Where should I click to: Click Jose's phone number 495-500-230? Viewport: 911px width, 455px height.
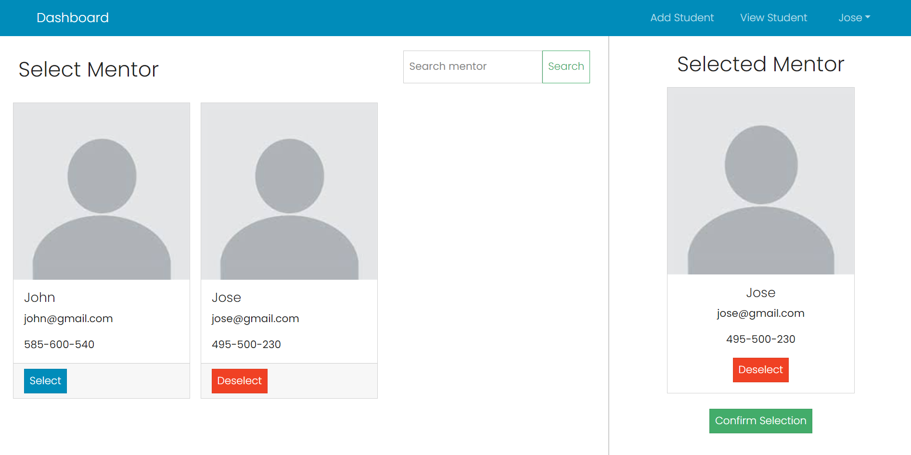click(x=246, y=344)
